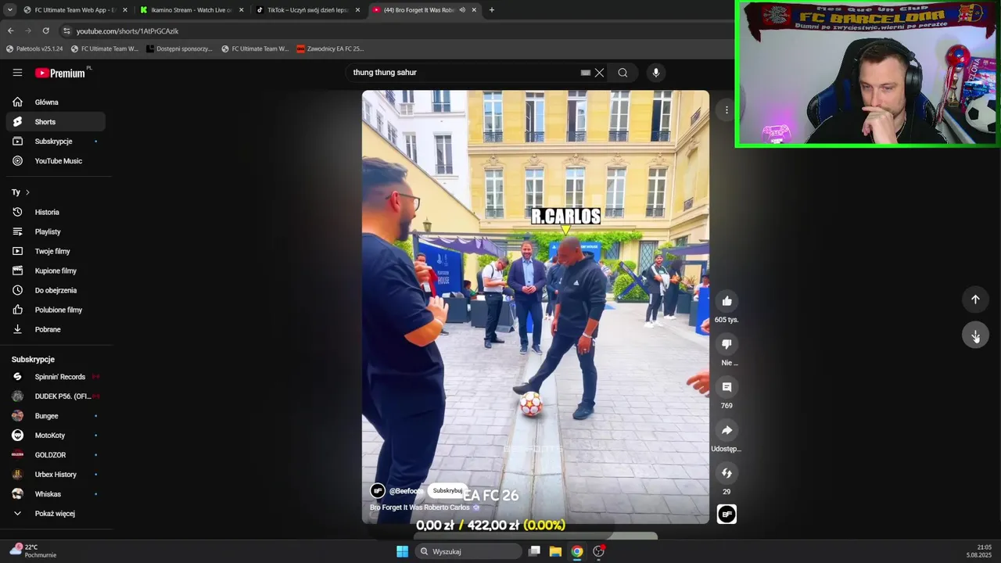
Task: Open Whiskas channel subscription
Action: tap(56, 494)
